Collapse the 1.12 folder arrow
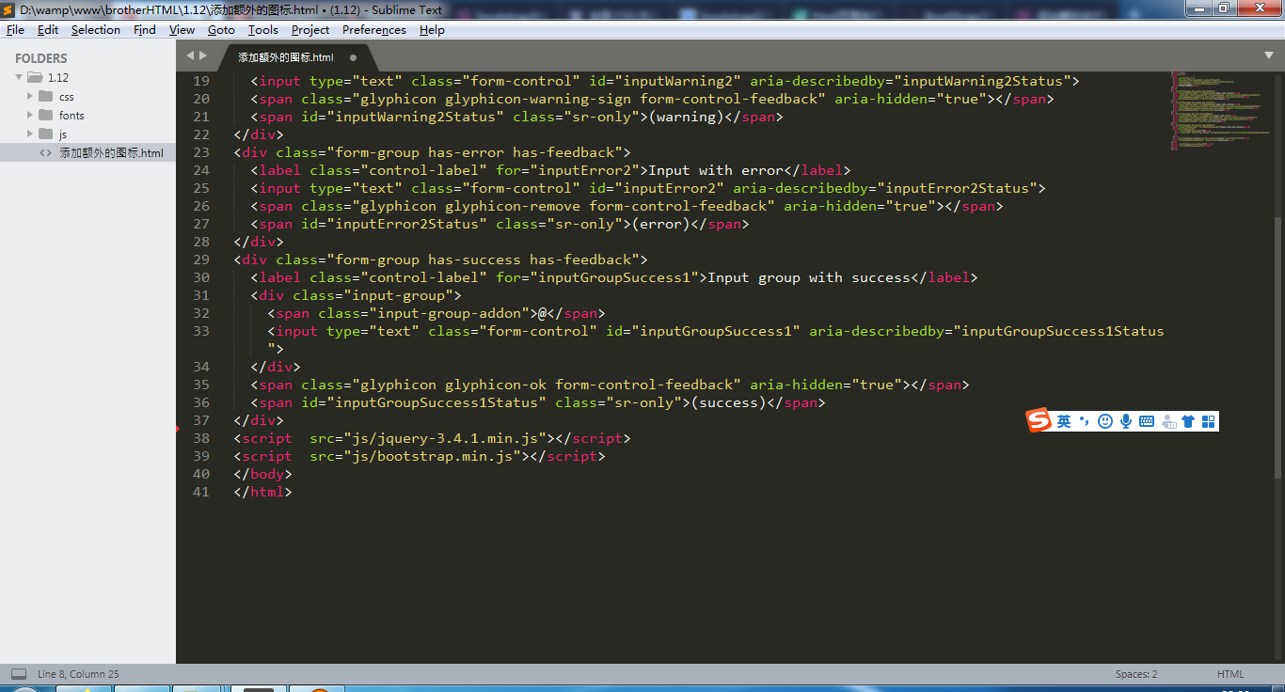The width and height of the screenshot is (1285, 692). pyautogui.click(x=19, y=78)
